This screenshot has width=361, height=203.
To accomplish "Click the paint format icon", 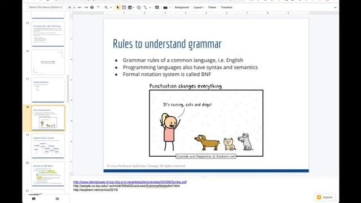I will pyautogui.click(x=98, y=7).
